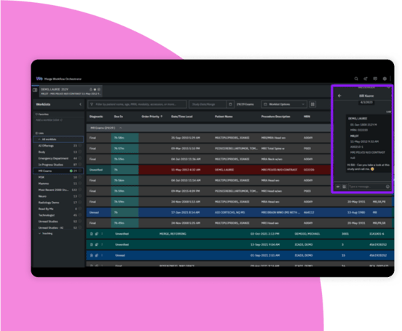Click the Due In column header
Image resolution: width=402 pixels, height=331 pixels.
click(119, 117)
